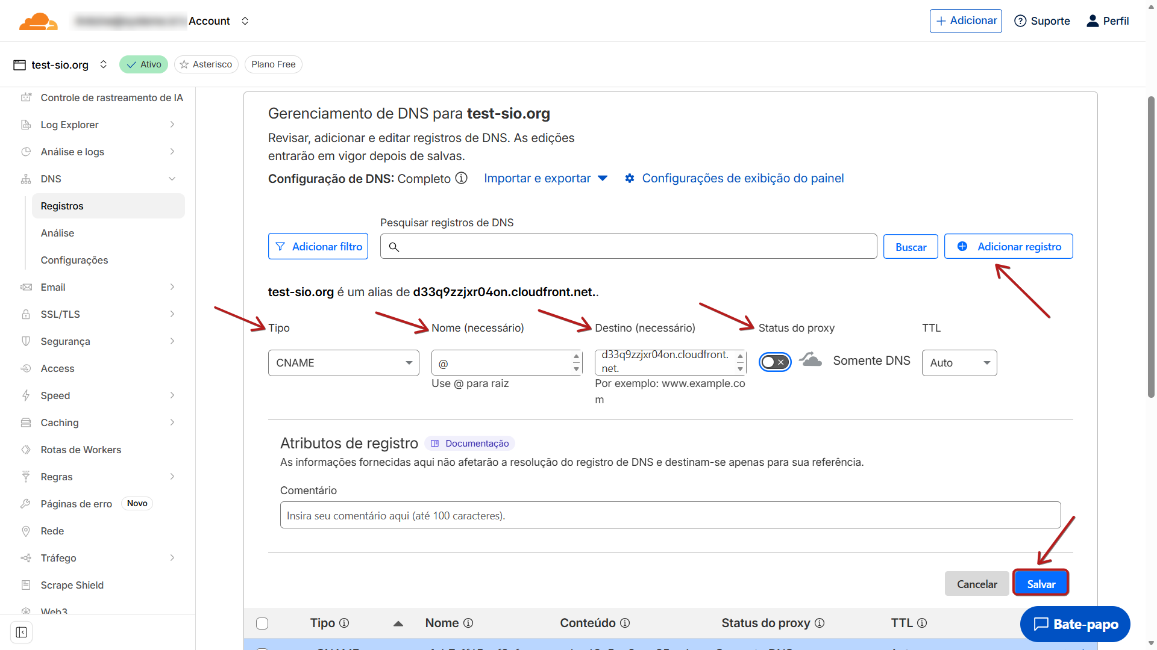Click the Suporte help icon

(x=1020, y=21)
